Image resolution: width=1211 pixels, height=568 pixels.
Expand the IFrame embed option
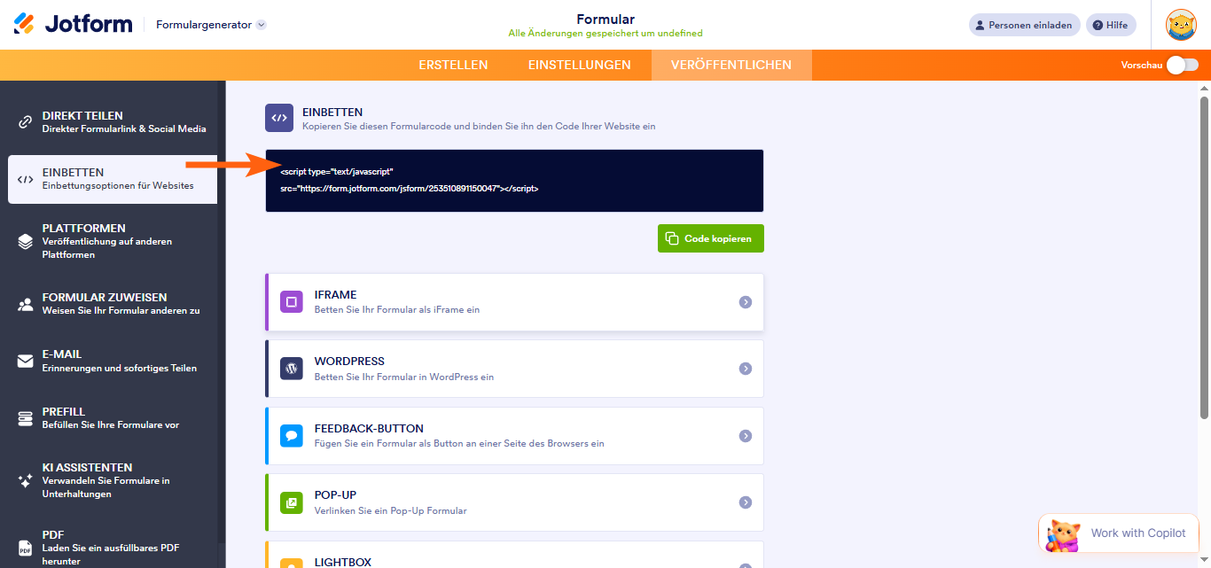point(746,301)
